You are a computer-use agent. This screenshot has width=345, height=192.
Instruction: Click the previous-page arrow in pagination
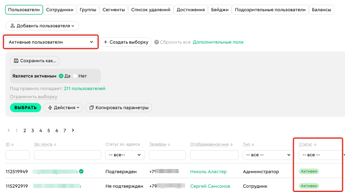point(8,130)
